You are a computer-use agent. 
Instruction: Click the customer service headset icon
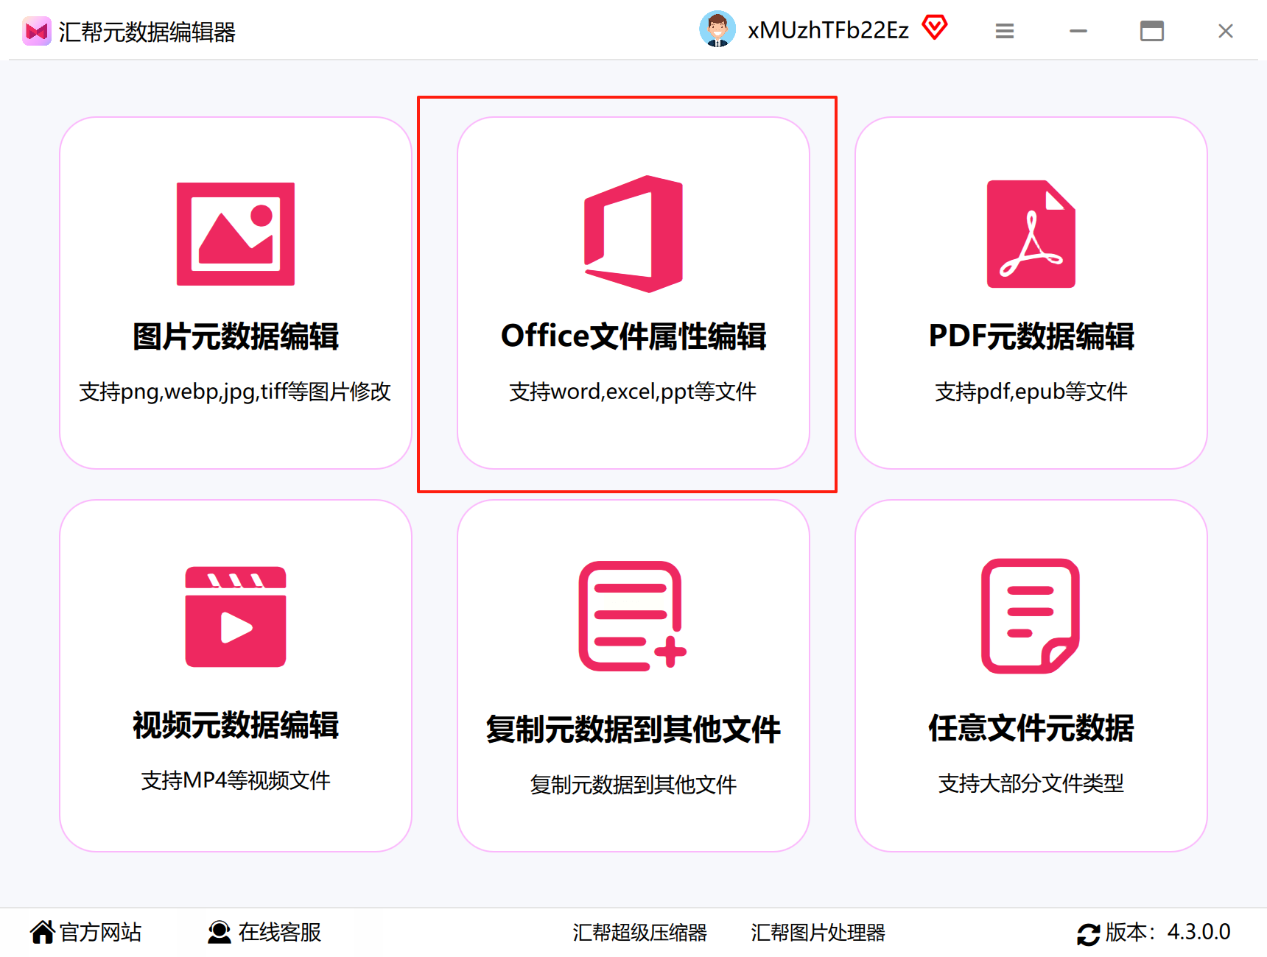click(219, 932)
